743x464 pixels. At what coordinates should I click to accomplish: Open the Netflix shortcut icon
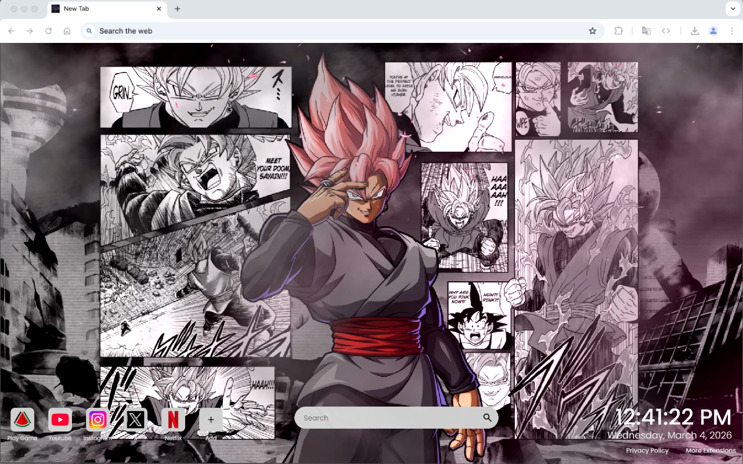tap(173, 419)
